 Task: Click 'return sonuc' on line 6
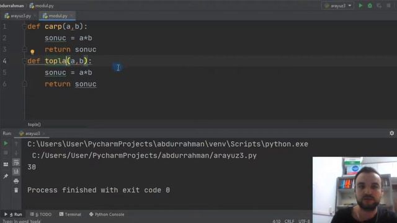pos(71,84)
